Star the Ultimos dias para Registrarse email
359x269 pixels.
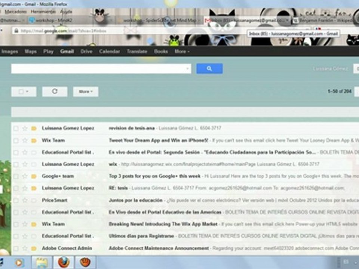coord(25,236)
